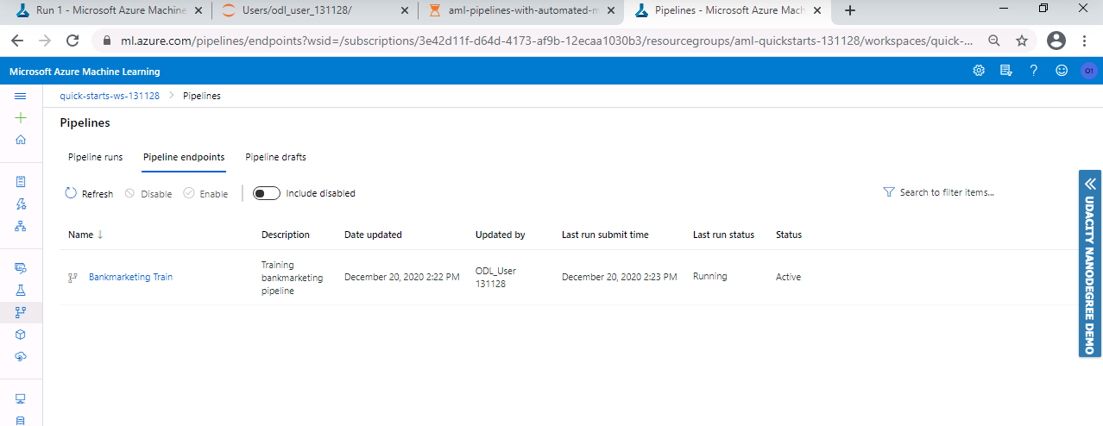This screenshot has height=426, width=1103.
Task: Sort by the Description column header
Action: point(286,235)
